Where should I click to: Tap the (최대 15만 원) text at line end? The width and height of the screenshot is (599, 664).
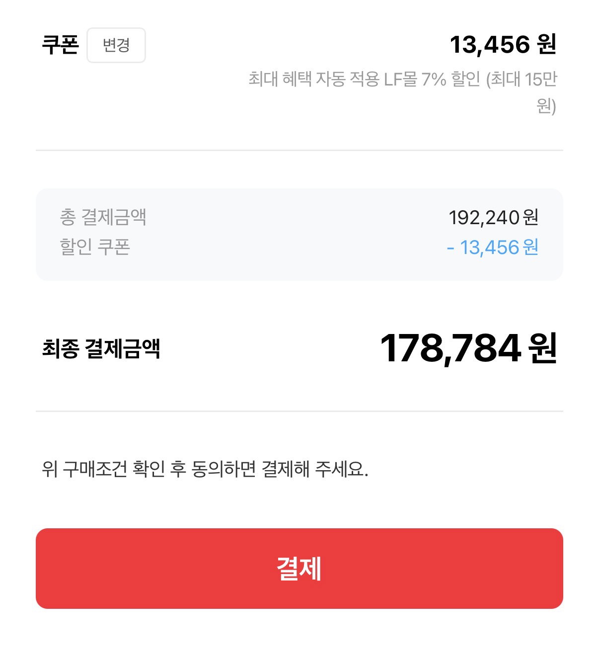pyautogui.click(x=522, y=92)
